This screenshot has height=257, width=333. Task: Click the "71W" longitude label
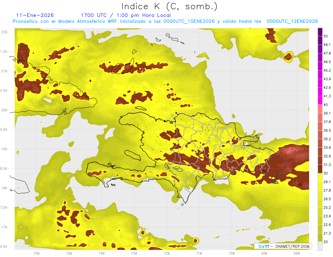(199, 253)
